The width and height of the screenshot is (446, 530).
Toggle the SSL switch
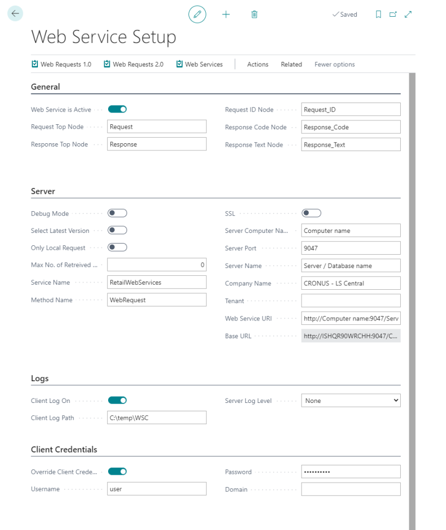(312, 213)
